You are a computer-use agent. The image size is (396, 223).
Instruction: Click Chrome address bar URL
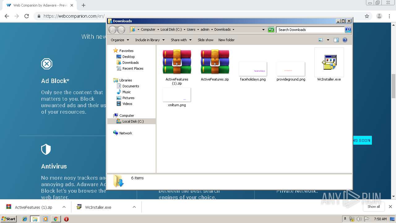74,16
